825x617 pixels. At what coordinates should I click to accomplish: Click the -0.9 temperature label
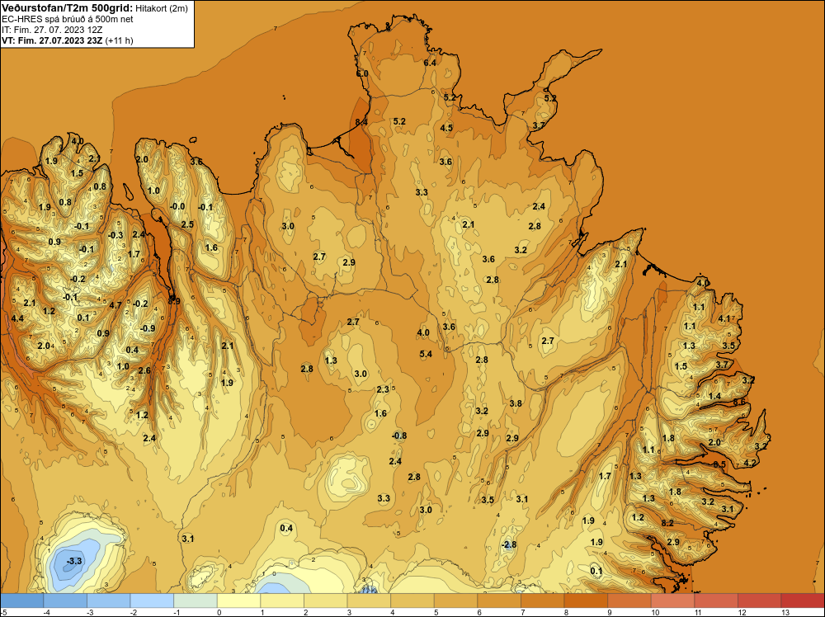coord(148,328)
